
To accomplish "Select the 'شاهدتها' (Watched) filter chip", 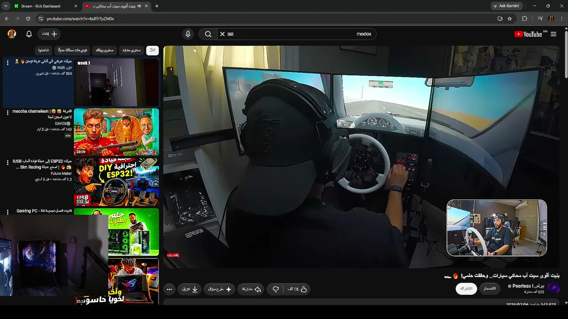I will [43, 50].
